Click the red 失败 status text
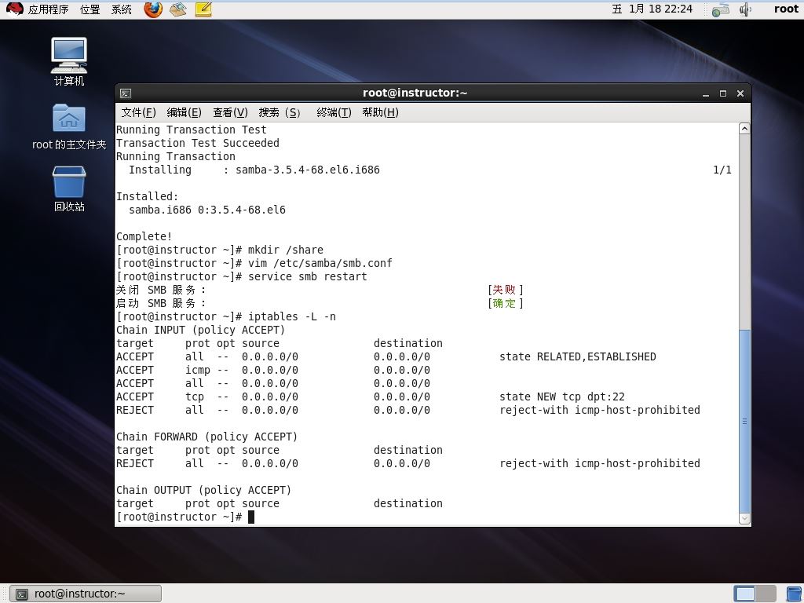This screenshot has height=603, width=804. click(505, 290)
